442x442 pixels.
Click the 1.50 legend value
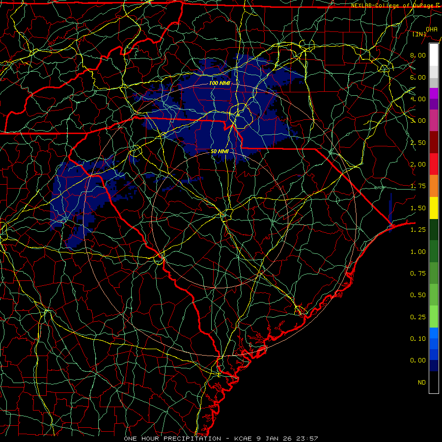418,208
